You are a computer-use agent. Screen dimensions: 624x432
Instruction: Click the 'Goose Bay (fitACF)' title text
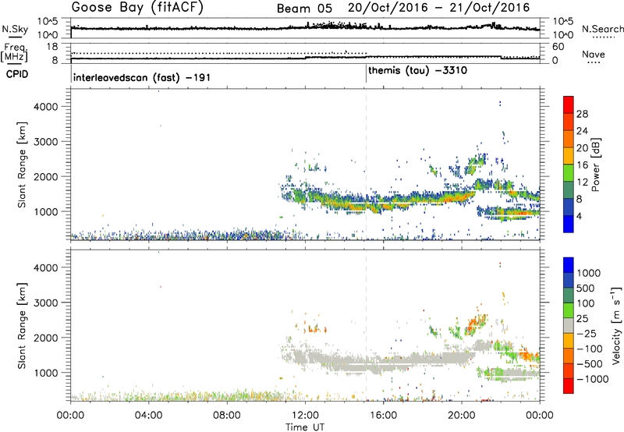coord(137,8)
